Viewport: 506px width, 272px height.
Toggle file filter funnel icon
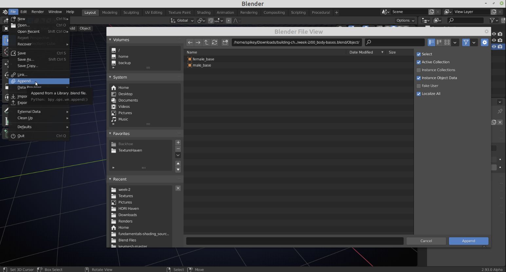tap(466, 42)
